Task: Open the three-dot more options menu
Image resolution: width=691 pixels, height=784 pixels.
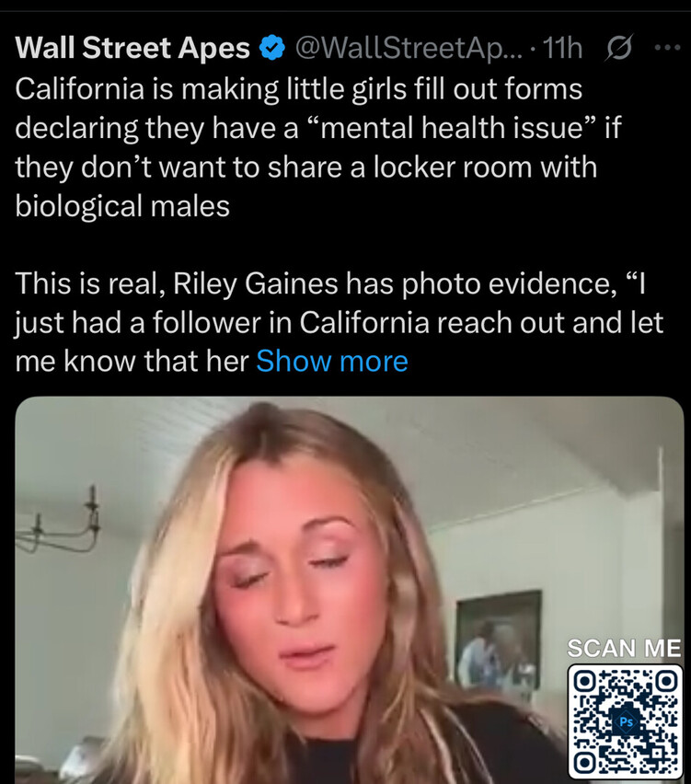Action: point(667,48)
